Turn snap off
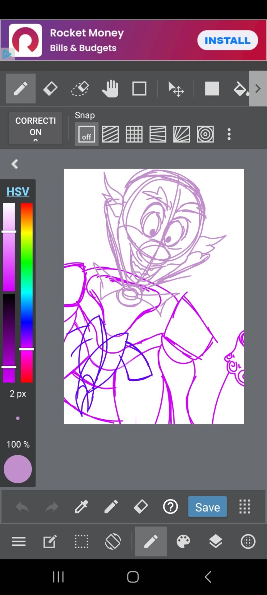 click(87, 134)
